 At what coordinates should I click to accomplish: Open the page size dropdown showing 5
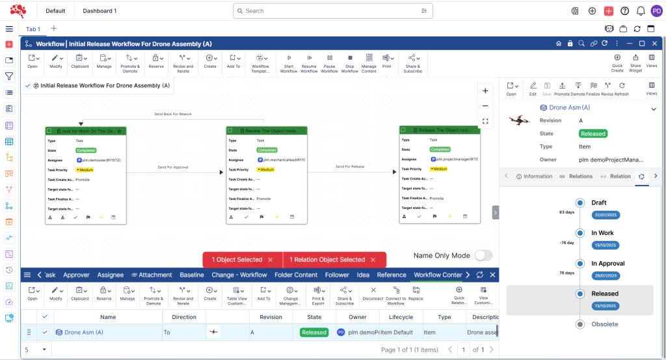[36, 350]
